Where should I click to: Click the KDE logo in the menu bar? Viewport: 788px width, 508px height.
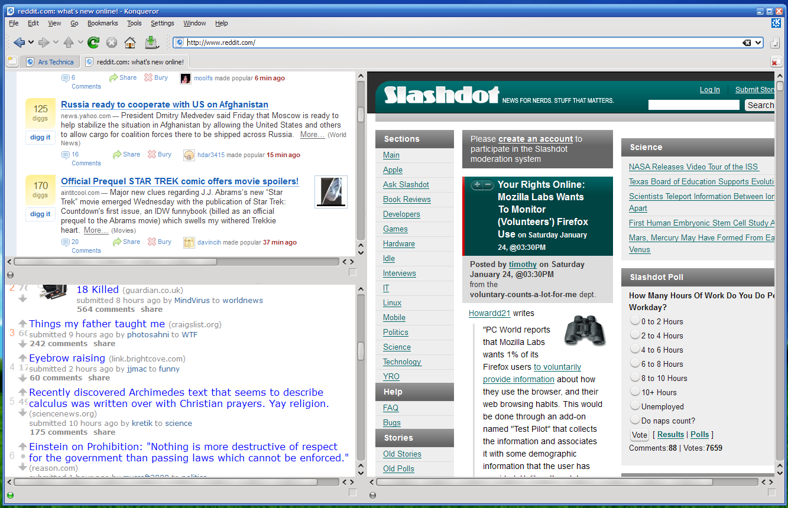(776, 23)
